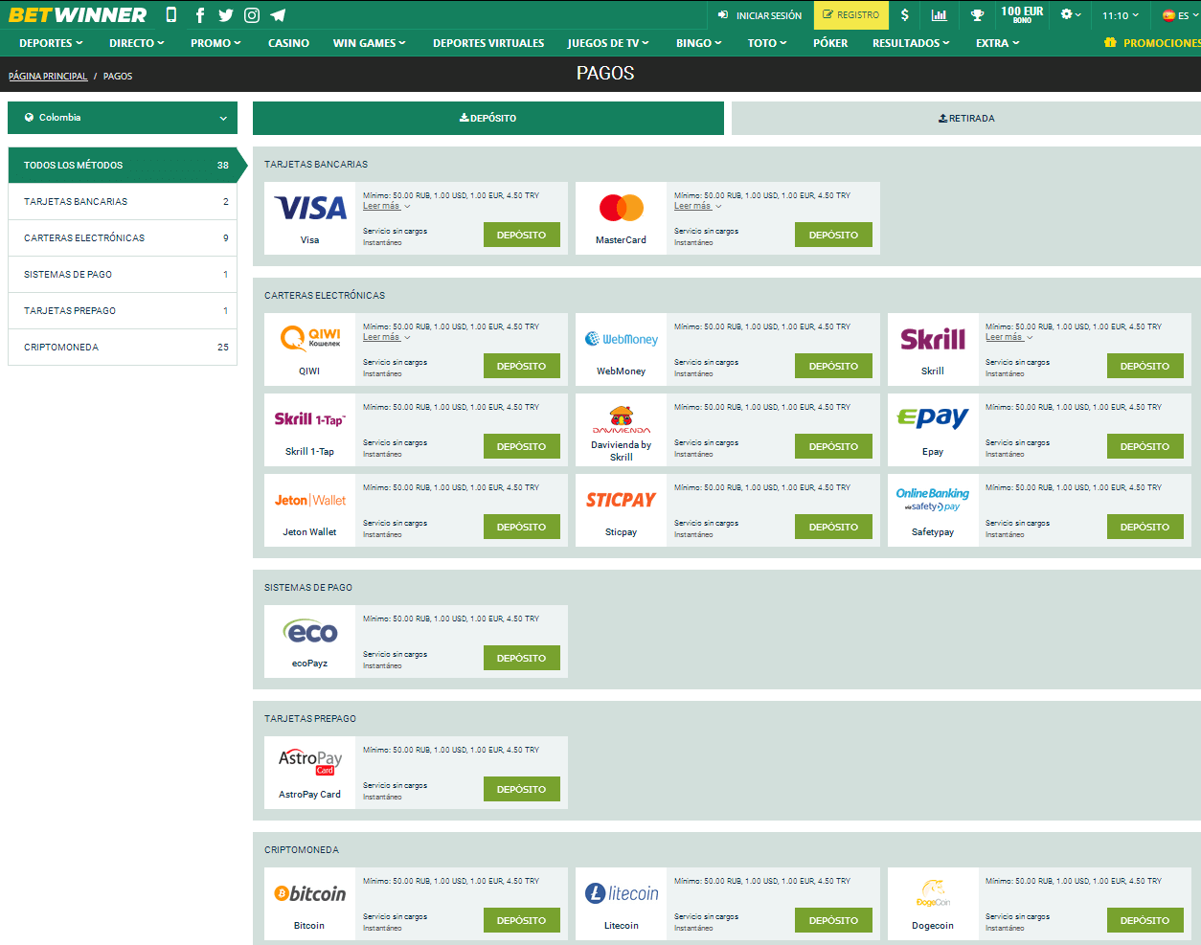
Task: Click the Bitcoin logo
Action: pos(310,893)
